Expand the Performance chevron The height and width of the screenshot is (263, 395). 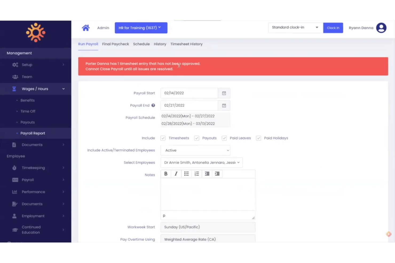[x=63, y=192]
